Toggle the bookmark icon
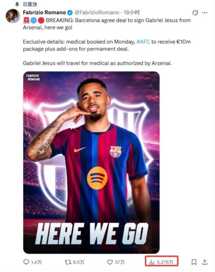This screenshot has height=272, width=215. pos(194,262)
